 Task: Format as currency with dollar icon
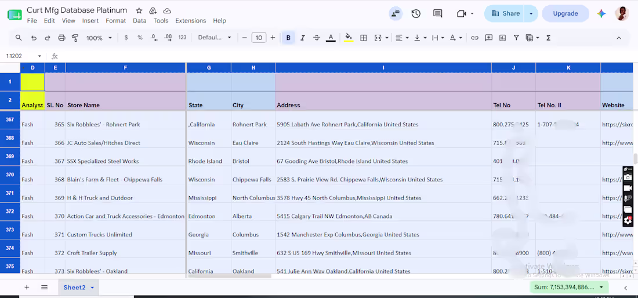126,38
